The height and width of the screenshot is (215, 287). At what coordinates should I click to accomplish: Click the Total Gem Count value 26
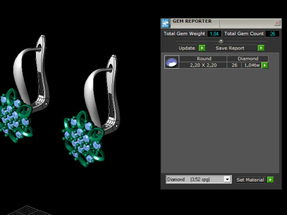(x=273, y=33)
